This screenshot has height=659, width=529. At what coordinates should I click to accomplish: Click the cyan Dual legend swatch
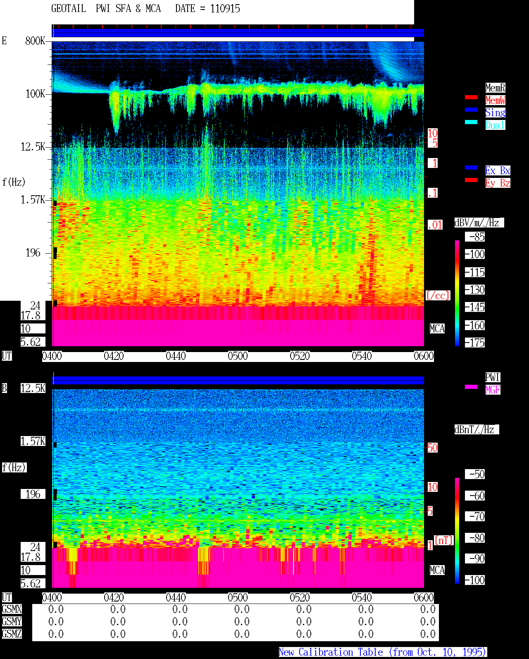click(471, 122)
